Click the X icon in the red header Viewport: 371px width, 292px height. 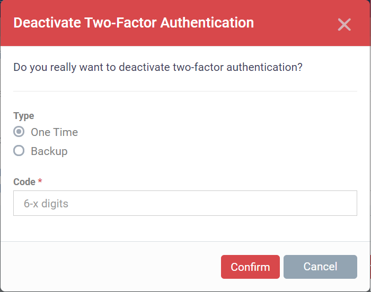(344, 24)
